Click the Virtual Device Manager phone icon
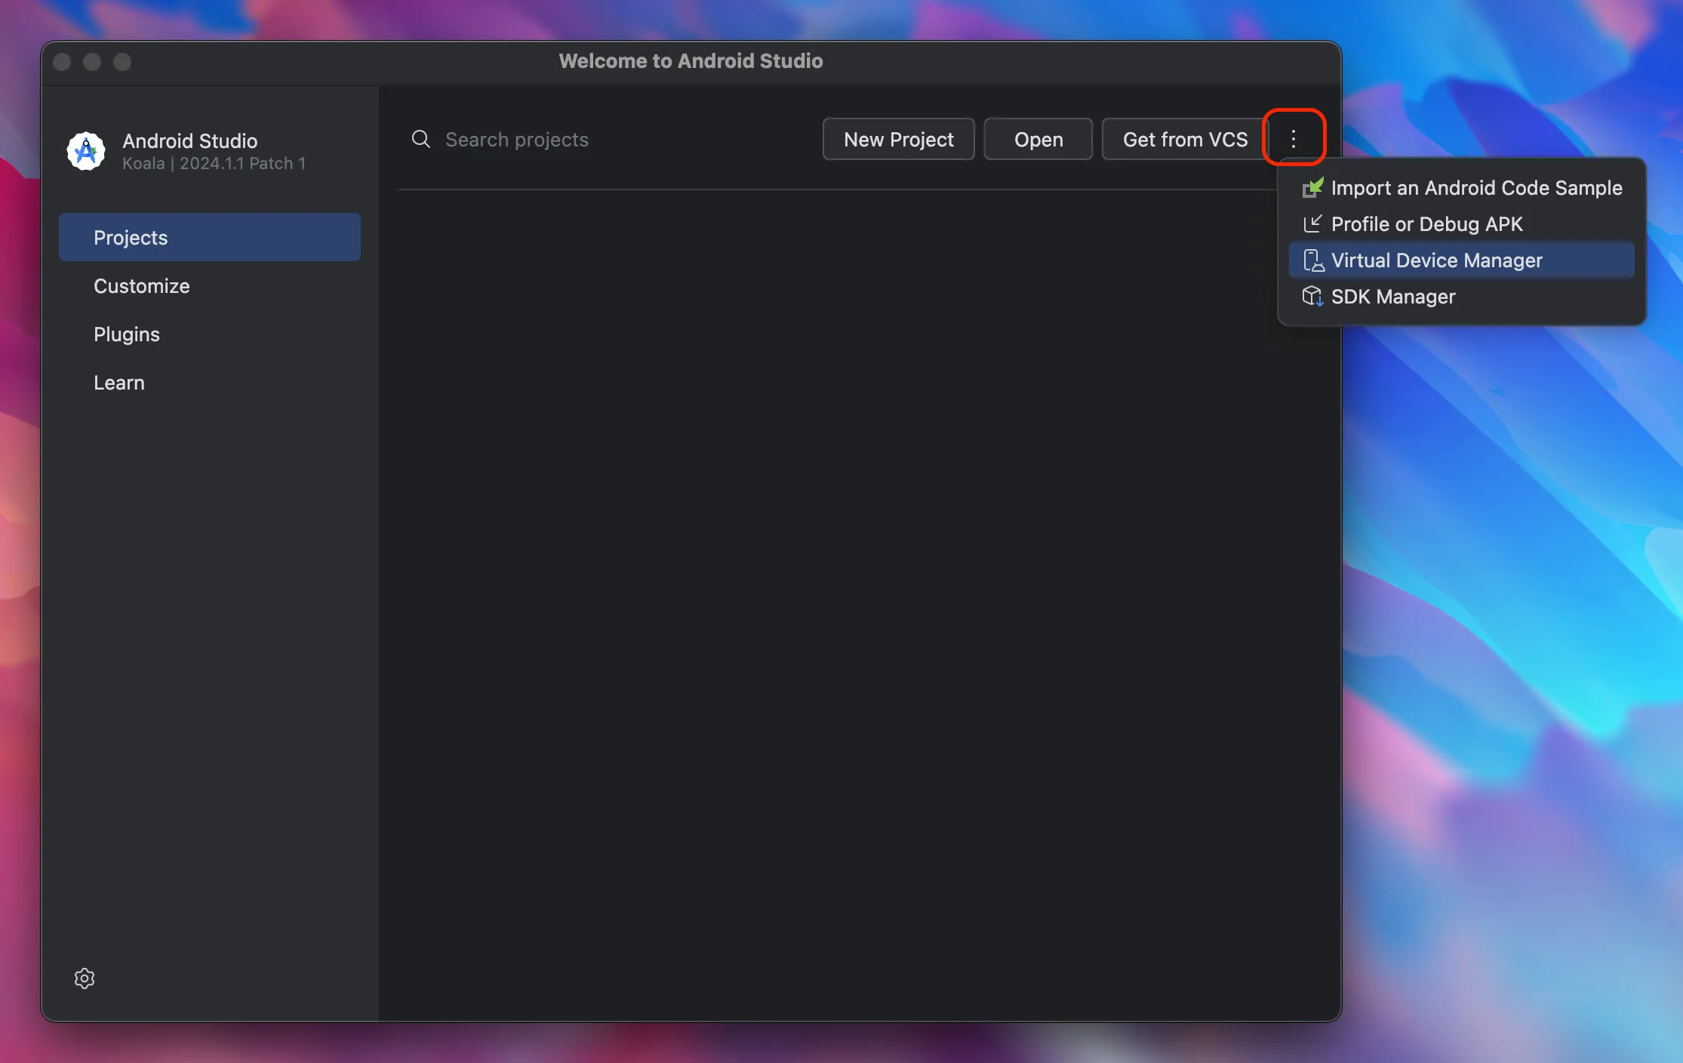Screen dimensions: 1683x1063 [x=1312, y=260]
